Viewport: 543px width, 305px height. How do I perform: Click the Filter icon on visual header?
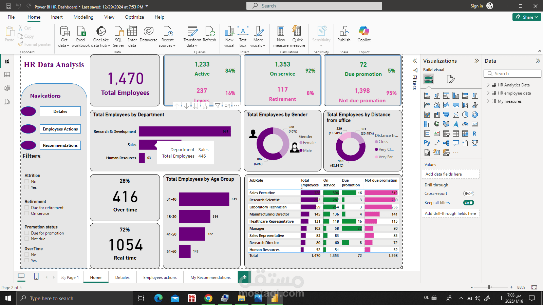coord(218,106)
